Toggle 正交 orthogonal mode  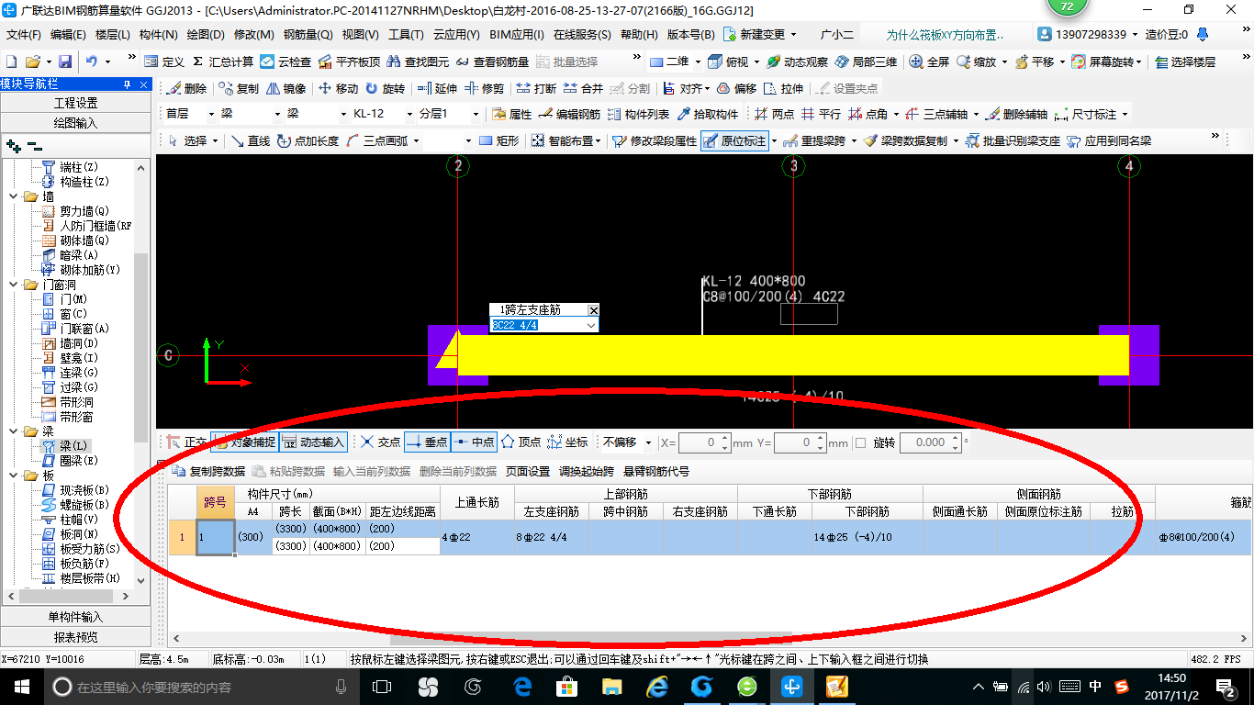[x=186, y=442]
